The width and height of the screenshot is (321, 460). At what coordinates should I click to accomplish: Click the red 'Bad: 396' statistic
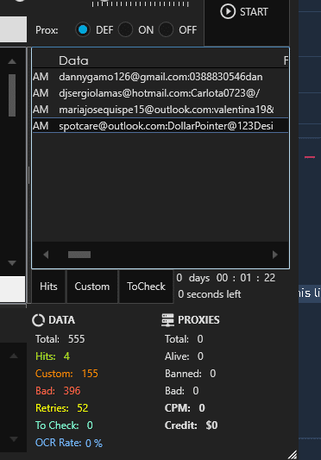pyautogui.click(x=58, y=391)
